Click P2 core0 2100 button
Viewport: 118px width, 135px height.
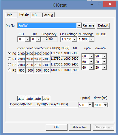pyautogui.click(x=21, y=65)
